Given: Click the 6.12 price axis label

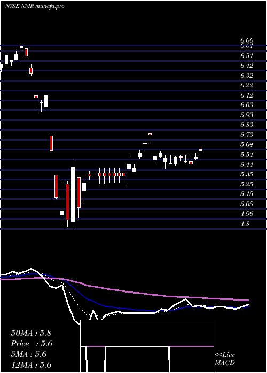Looking at the screenshot, I should click(247, 95).
